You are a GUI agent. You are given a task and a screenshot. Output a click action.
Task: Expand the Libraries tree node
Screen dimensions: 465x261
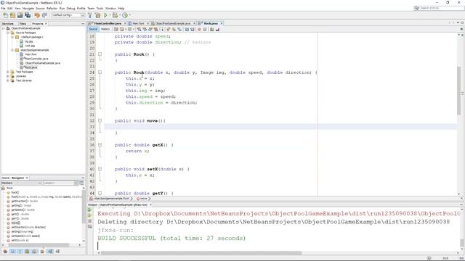pos(8,76)
